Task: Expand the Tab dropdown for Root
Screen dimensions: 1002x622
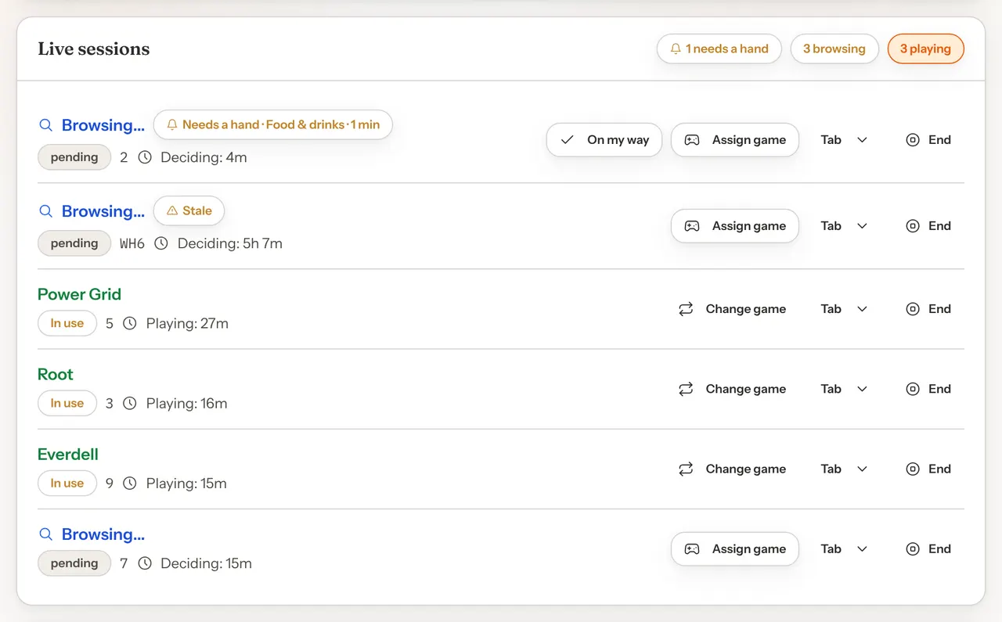Action: [x=844, y=389]
